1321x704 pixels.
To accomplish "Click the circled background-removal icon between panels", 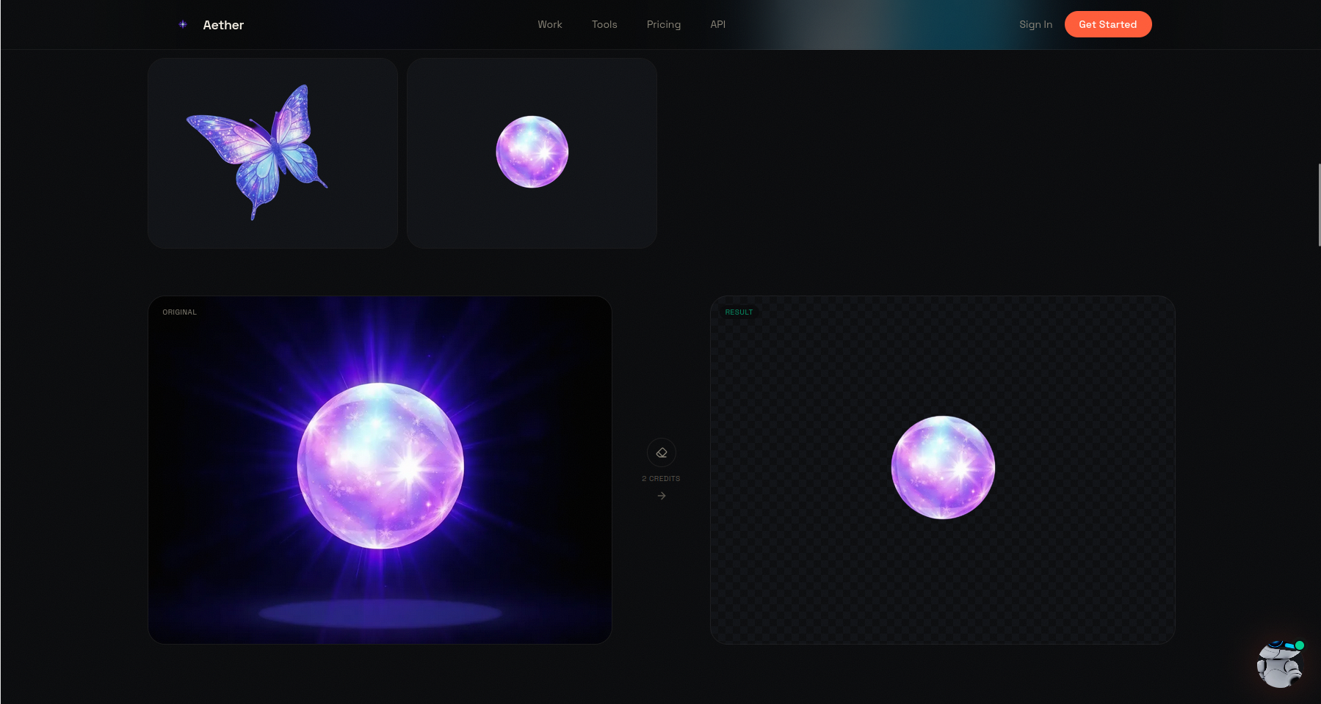I will click(x=662, y=452).
